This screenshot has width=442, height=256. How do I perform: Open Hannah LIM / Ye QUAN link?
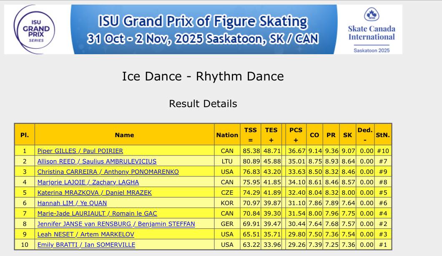pos(72,203)
